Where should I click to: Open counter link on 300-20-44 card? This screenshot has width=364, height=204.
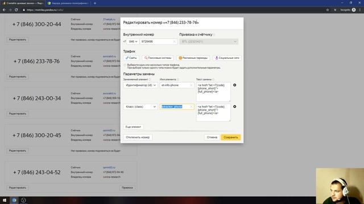coord(109,19)
